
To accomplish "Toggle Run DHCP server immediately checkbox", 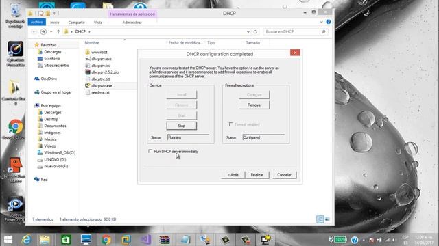I will click(x=150, y=151).
